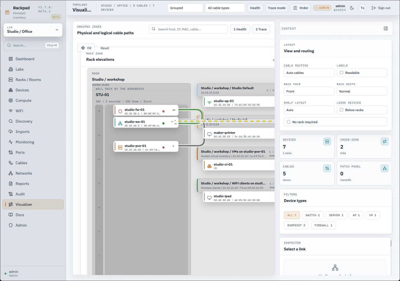This screenshot has height=281, width=400.
Task: Open the Studio / Office lab selector
Action: pos(33,30)
